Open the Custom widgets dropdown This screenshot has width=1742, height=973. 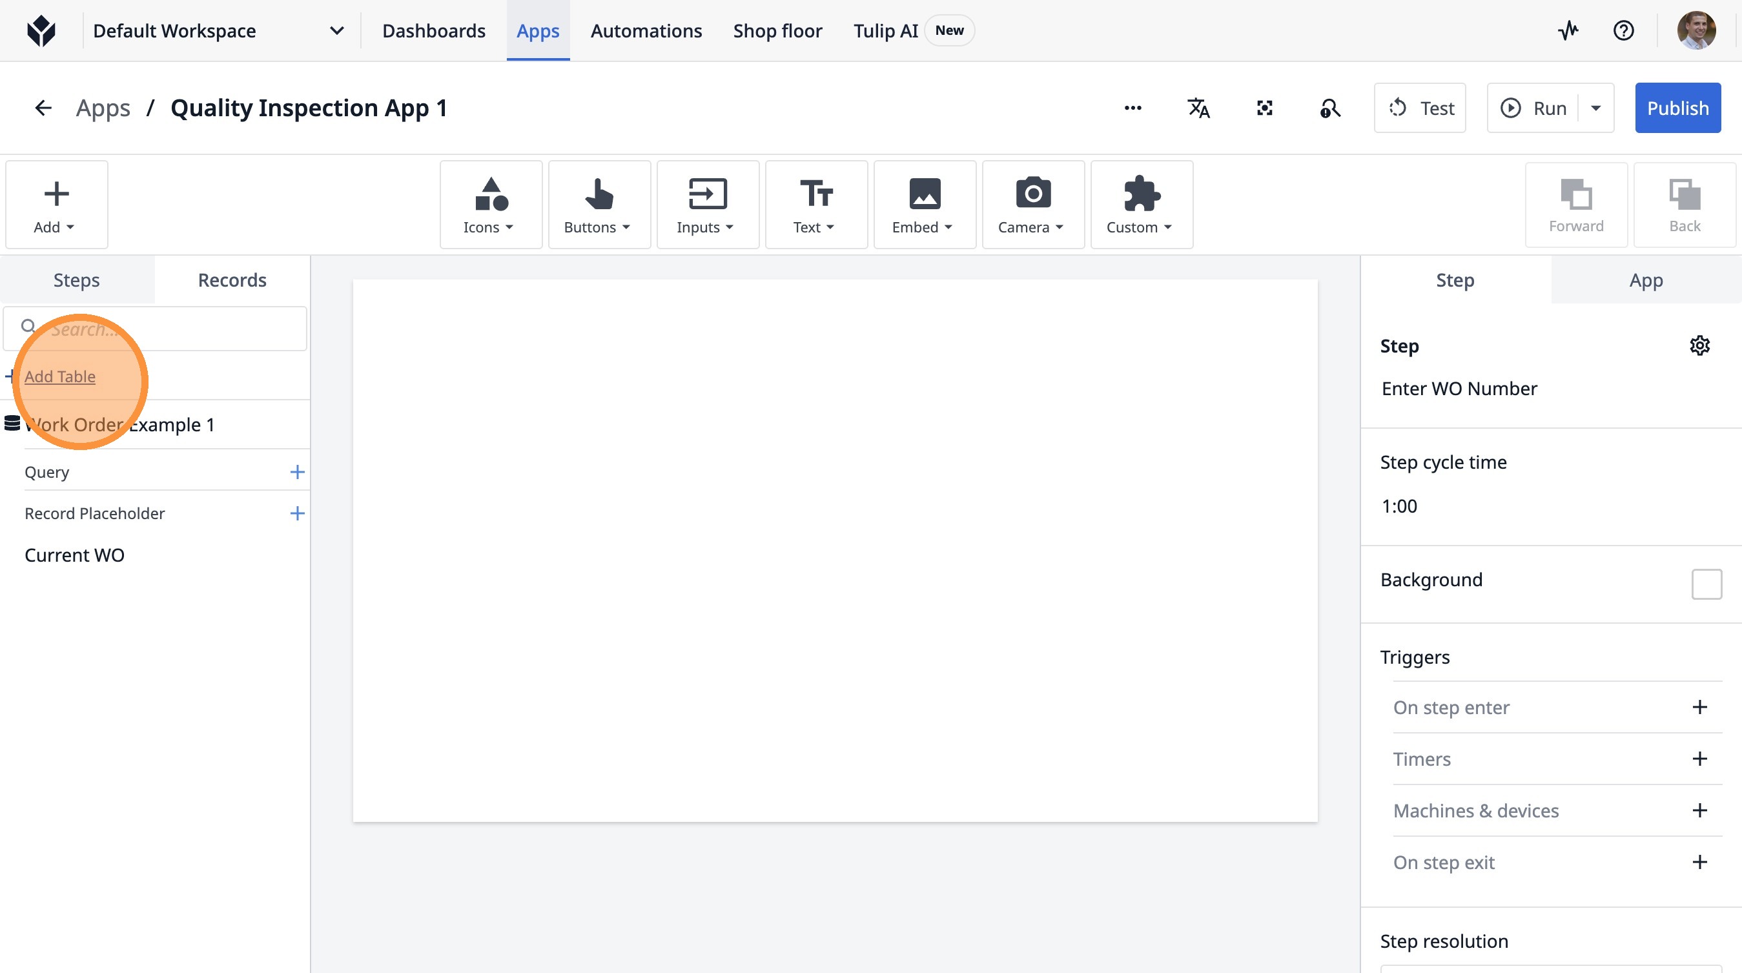coord(1141,205)
